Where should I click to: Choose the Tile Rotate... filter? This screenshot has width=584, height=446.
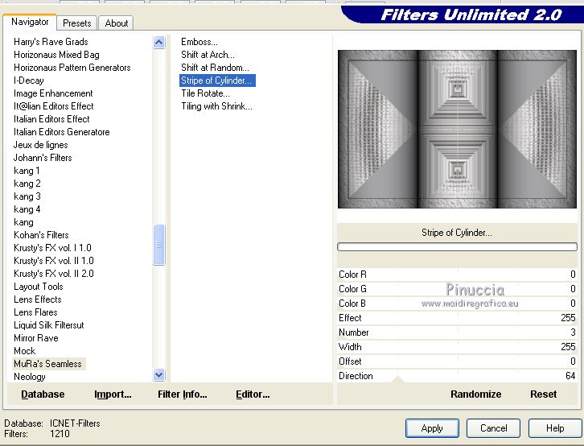(205, 93)
